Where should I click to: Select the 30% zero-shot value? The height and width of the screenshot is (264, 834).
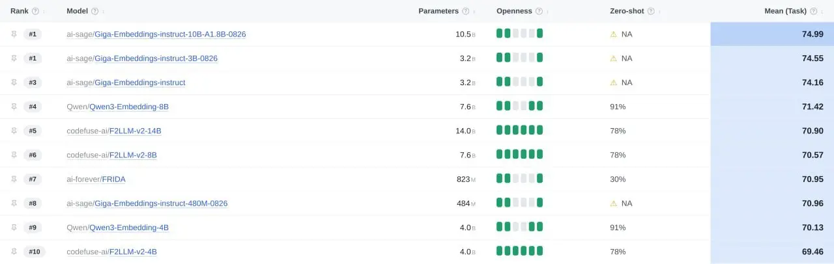tap(618, 179)
